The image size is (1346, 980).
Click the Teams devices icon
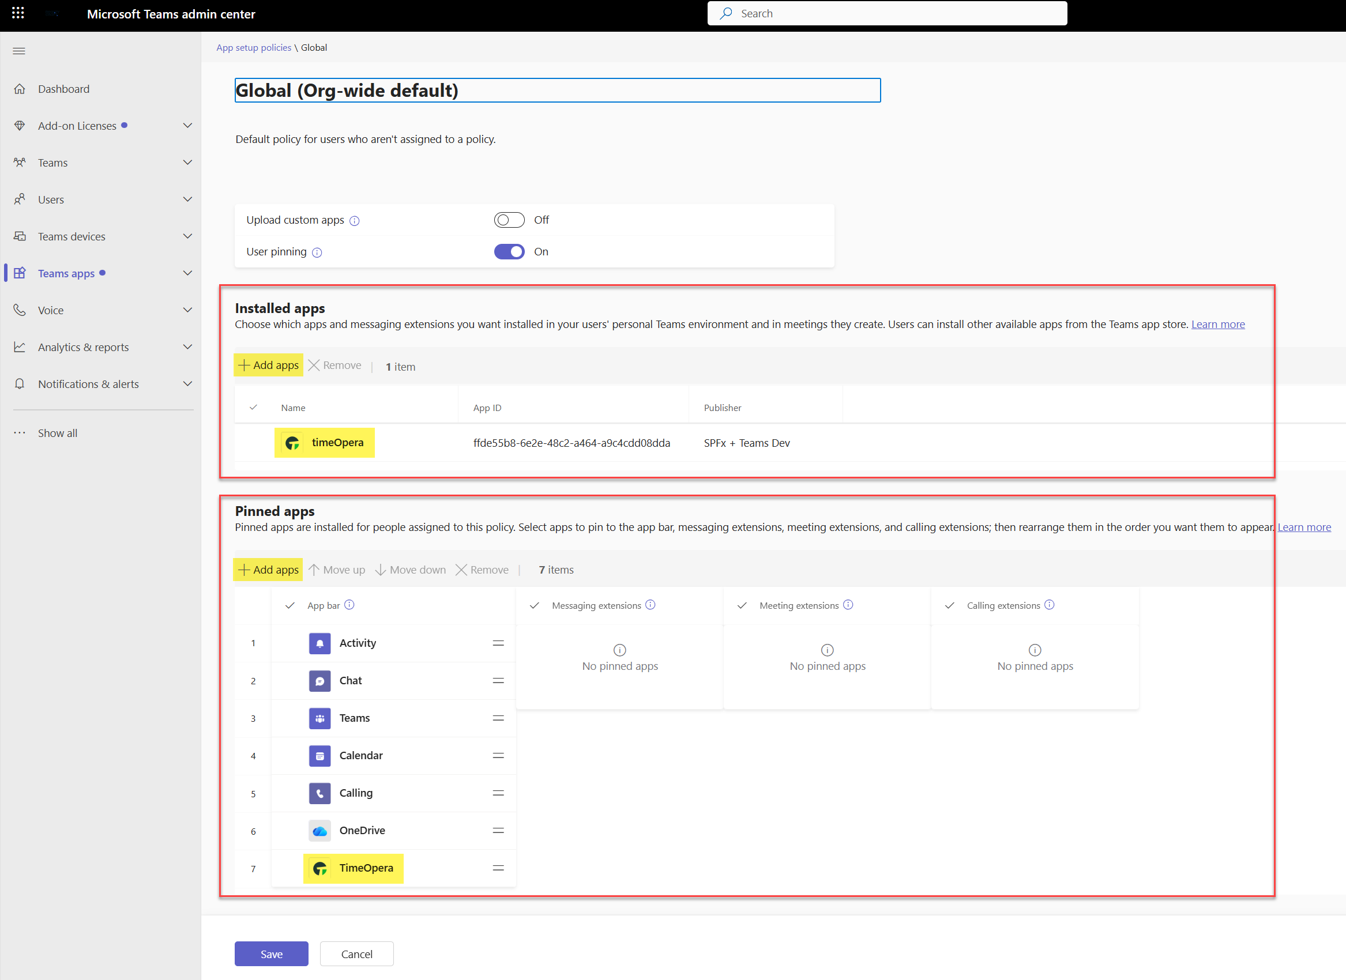pyautogui.click(x=20, y=236)
